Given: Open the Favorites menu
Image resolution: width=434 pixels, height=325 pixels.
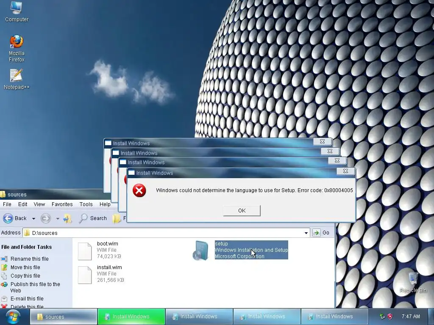Looking at the screenshot, I should (62, 204).
